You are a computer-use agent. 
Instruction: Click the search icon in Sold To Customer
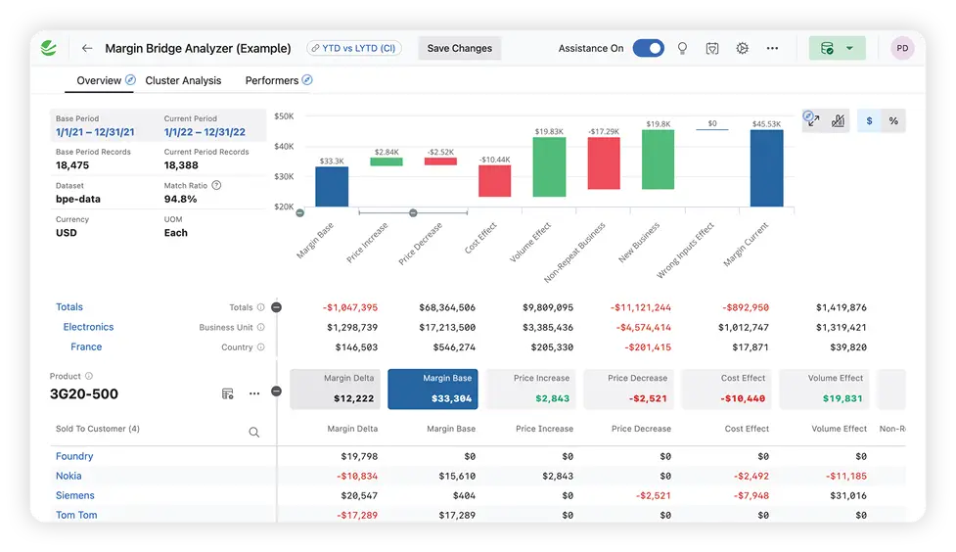tap(254, 432)
